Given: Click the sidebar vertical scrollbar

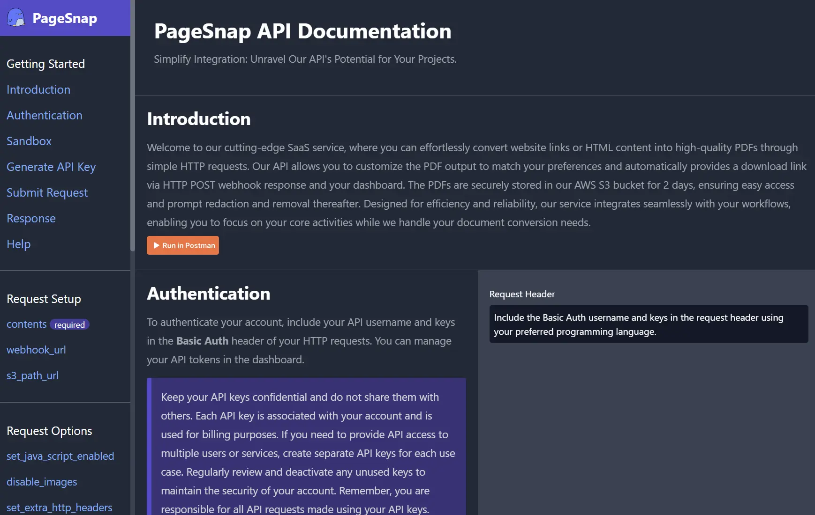Looking at the screenshot, I should click(133, 126).
